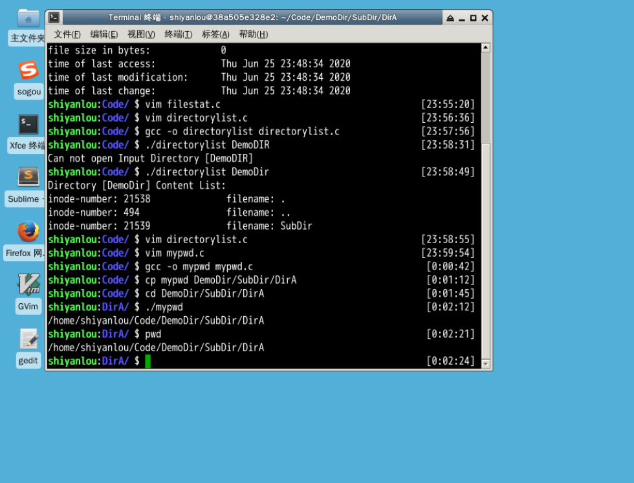634x483 pixels.
Task: Click the scrollbar up arrow in the terminal
Action: point(486,48)
